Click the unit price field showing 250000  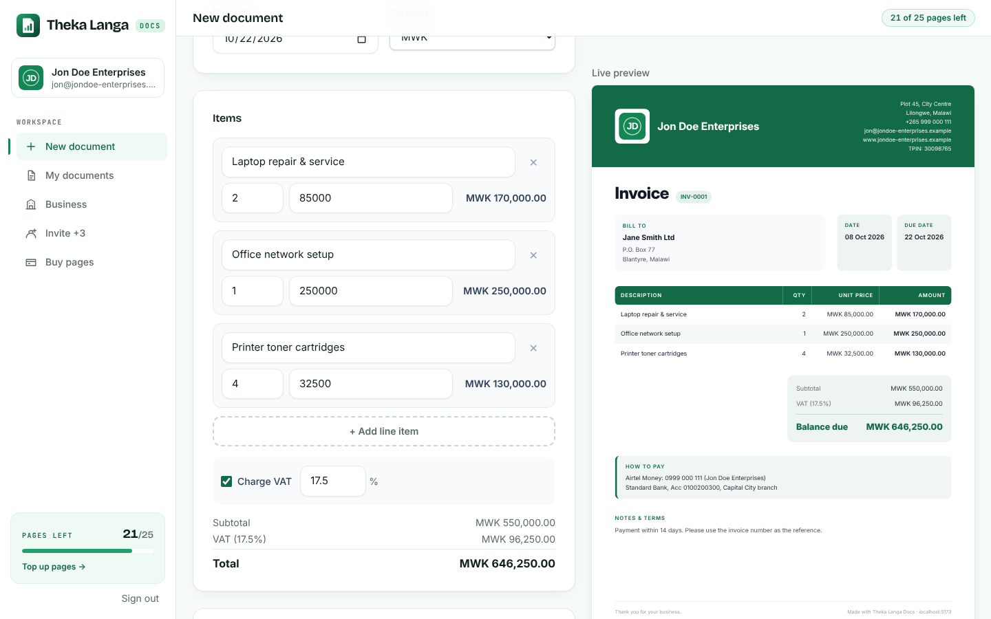[371, 291]
